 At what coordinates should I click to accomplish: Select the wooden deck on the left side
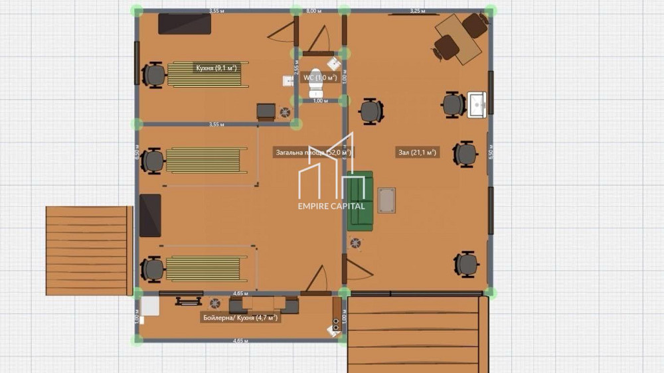pyautogui.click(x=89, y=250)
